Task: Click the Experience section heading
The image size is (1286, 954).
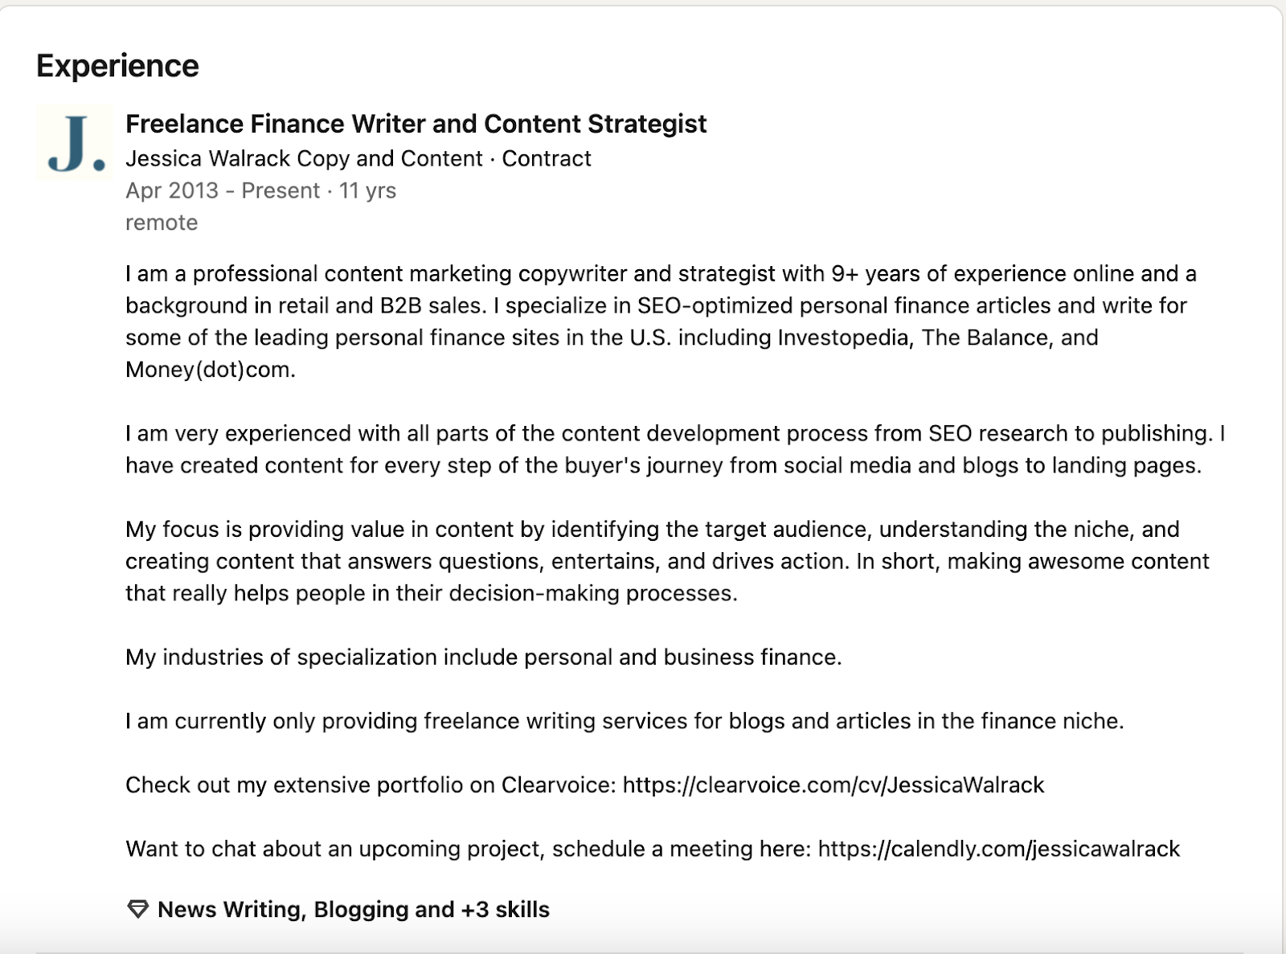Action: [x=117, y=66]
